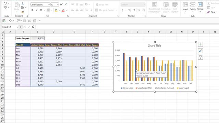Toggle Middle Align icon
Viewport: 219px width, 123px height.
click(77, 4)
